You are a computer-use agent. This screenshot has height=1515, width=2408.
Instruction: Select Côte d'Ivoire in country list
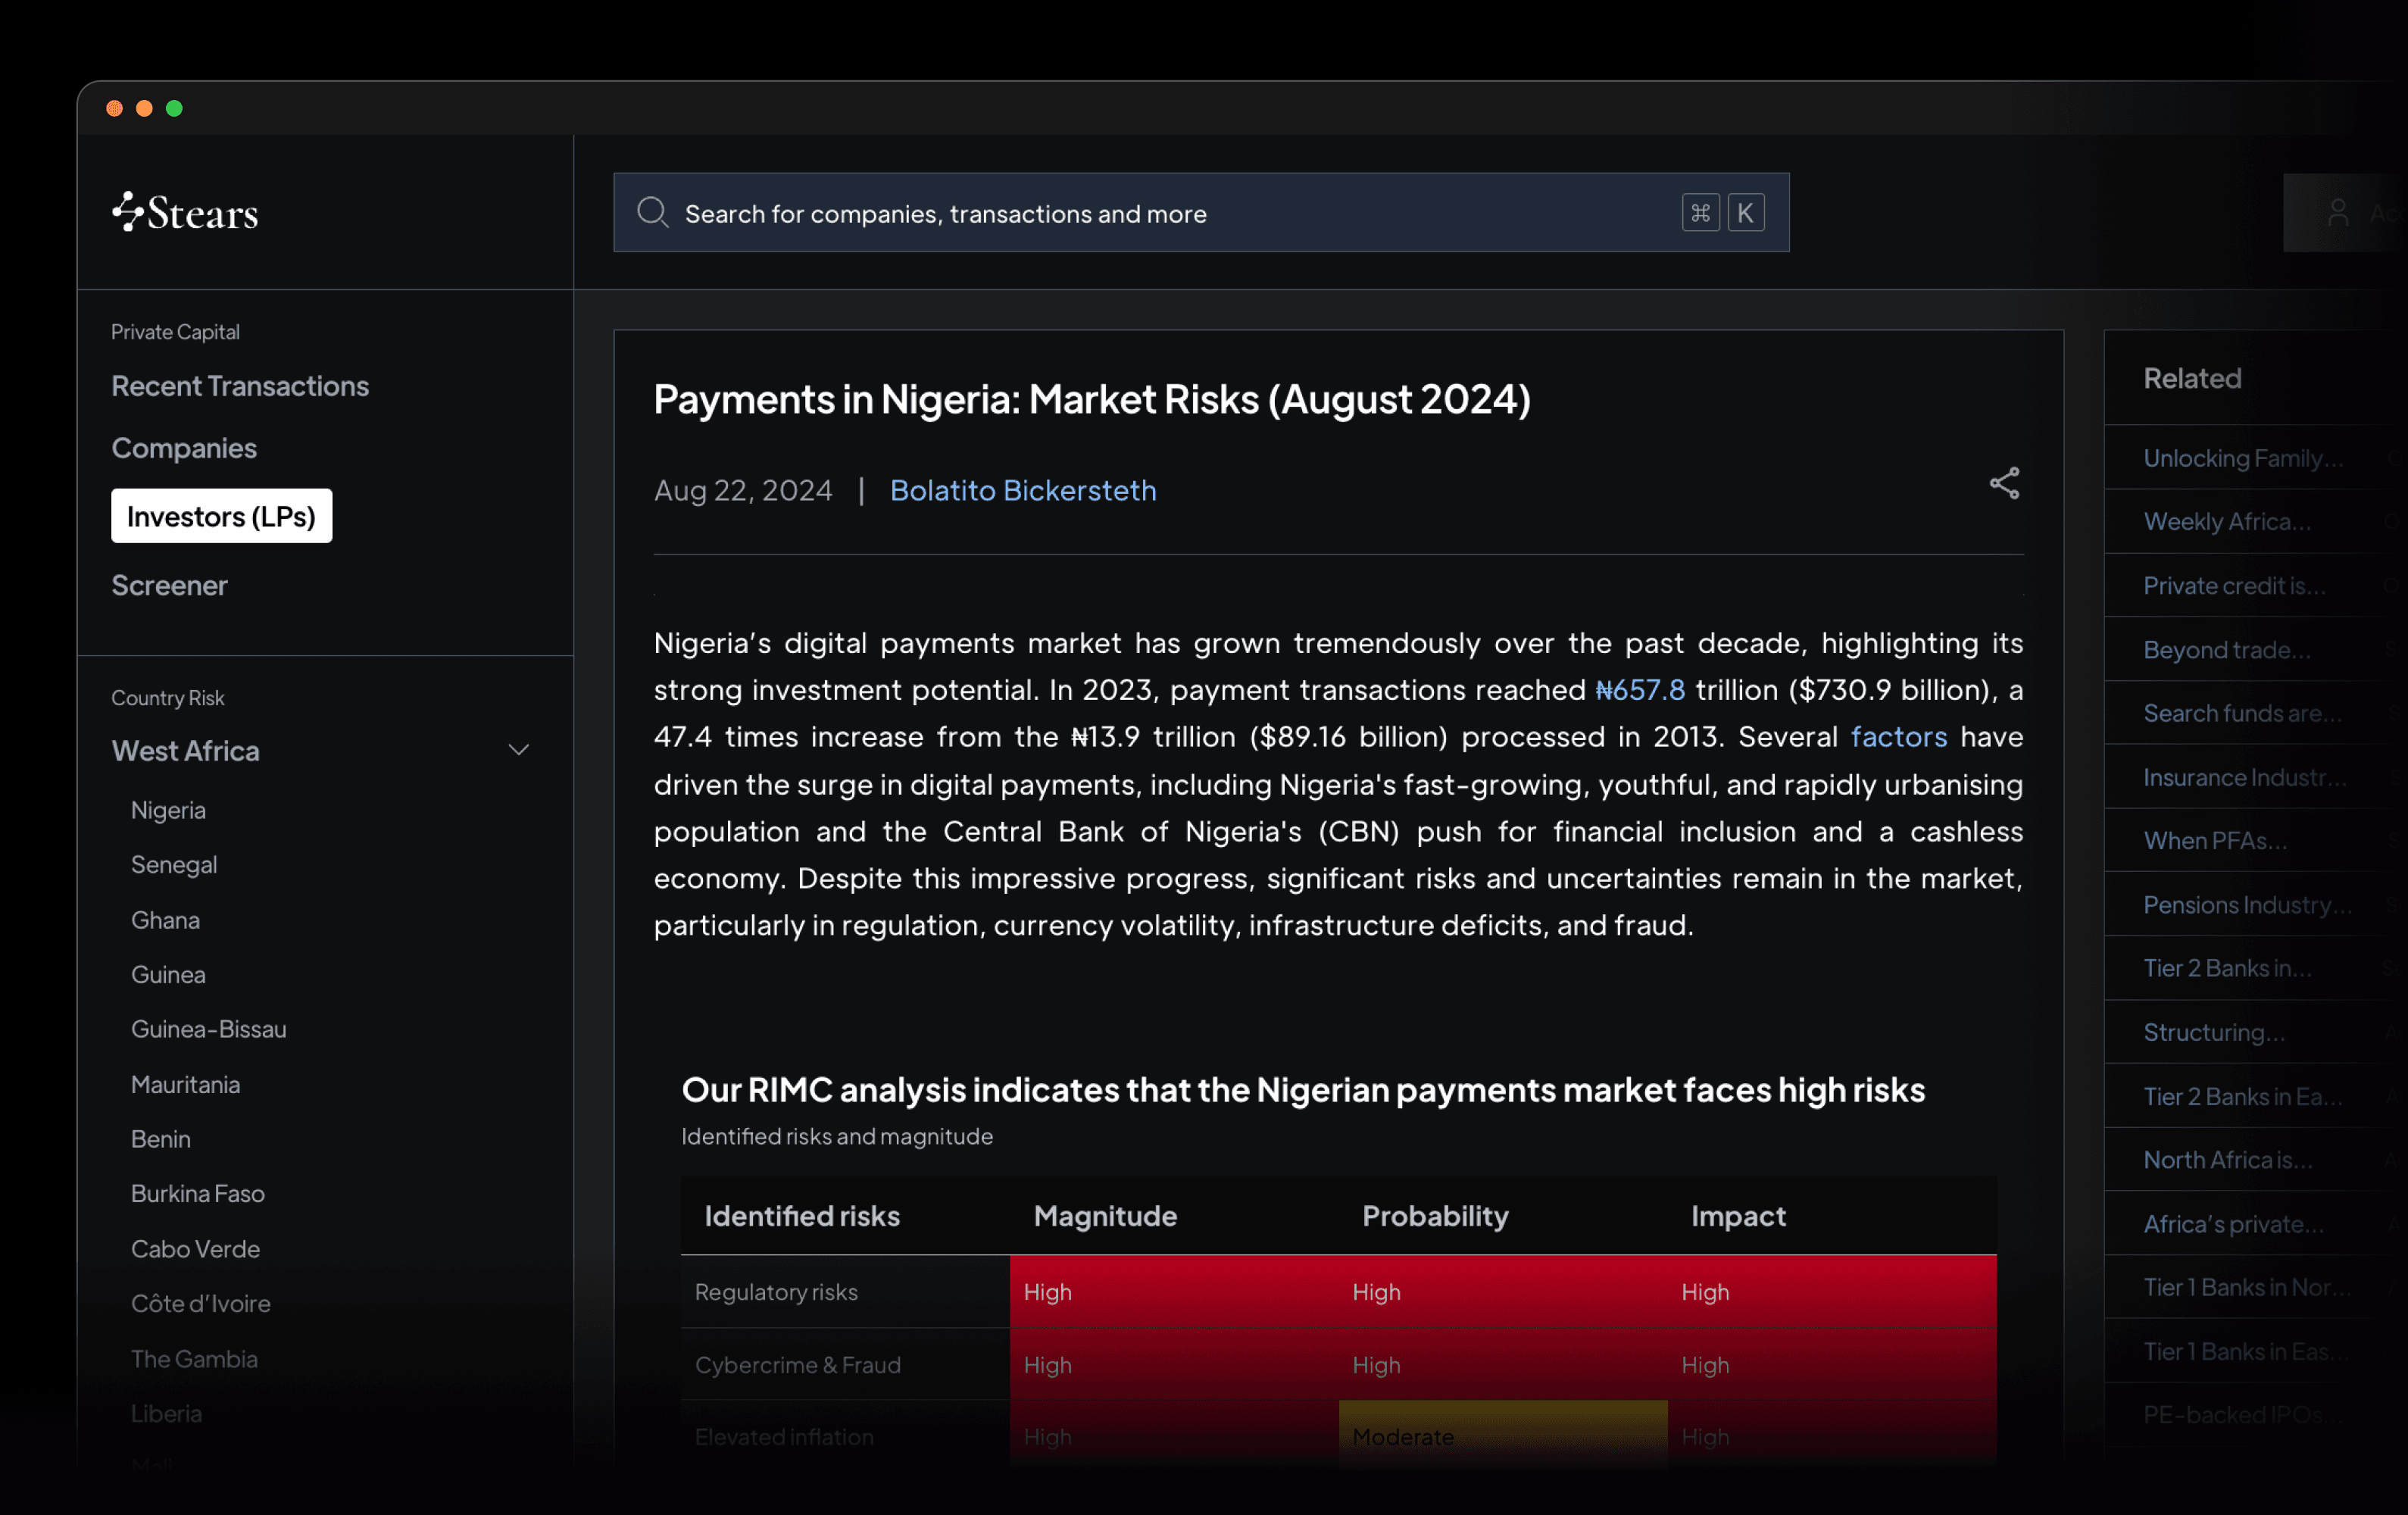coord(201,1304)
